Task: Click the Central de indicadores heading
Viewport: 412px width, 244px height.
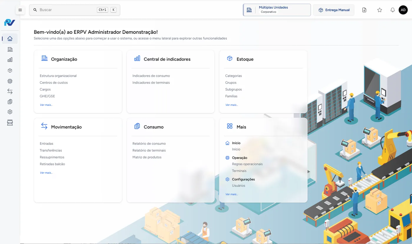Action: [167, 59]
